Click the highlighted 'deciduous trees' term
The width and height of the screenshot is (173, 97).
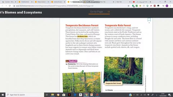[x=82, y=36]
